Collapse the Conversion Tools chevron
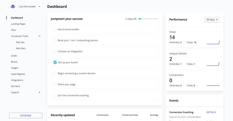Screen dimensions: 233x121 (39, 36)
